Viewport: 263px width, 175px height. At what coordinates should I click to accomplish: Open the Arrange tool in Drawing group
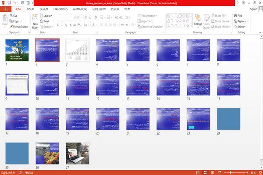tap(198, 21)
